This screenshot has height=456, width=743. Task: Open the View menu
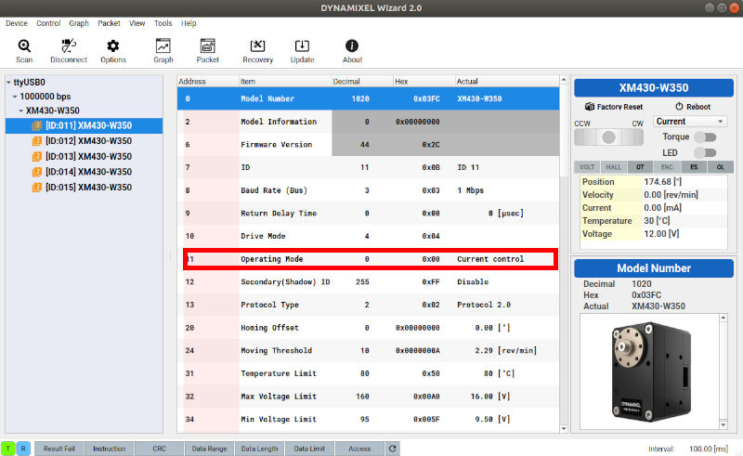point(137,23)
